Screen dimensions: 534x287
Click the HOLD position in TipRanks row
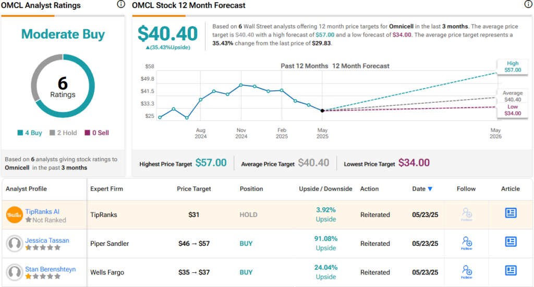(249, 215)
